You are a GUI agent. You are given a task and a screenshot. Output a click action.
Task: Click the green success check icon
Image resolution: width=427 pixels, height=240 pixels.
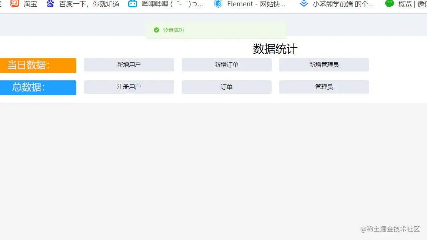(x=156, y=30)
